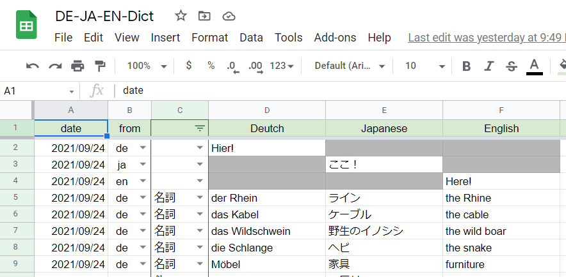
Task: Select the cell 'das Wildschwein'
Action: (x=267, y=230)
